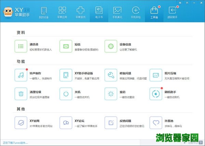
Task: Click 正在仔细倾听您的意见 description text
Action: (x=132, y=126)
